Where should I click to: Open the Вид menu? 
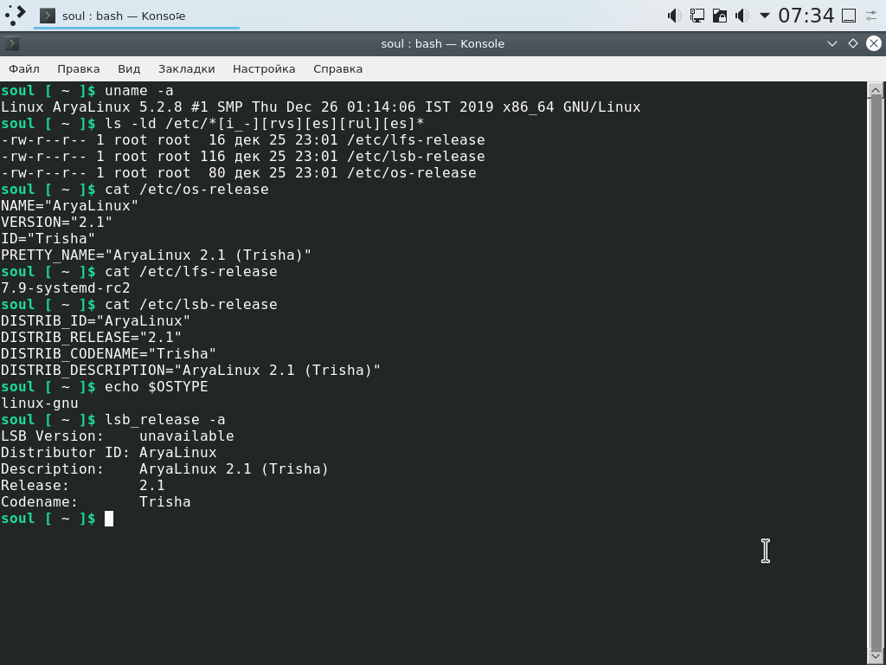(x=129, y=69)
